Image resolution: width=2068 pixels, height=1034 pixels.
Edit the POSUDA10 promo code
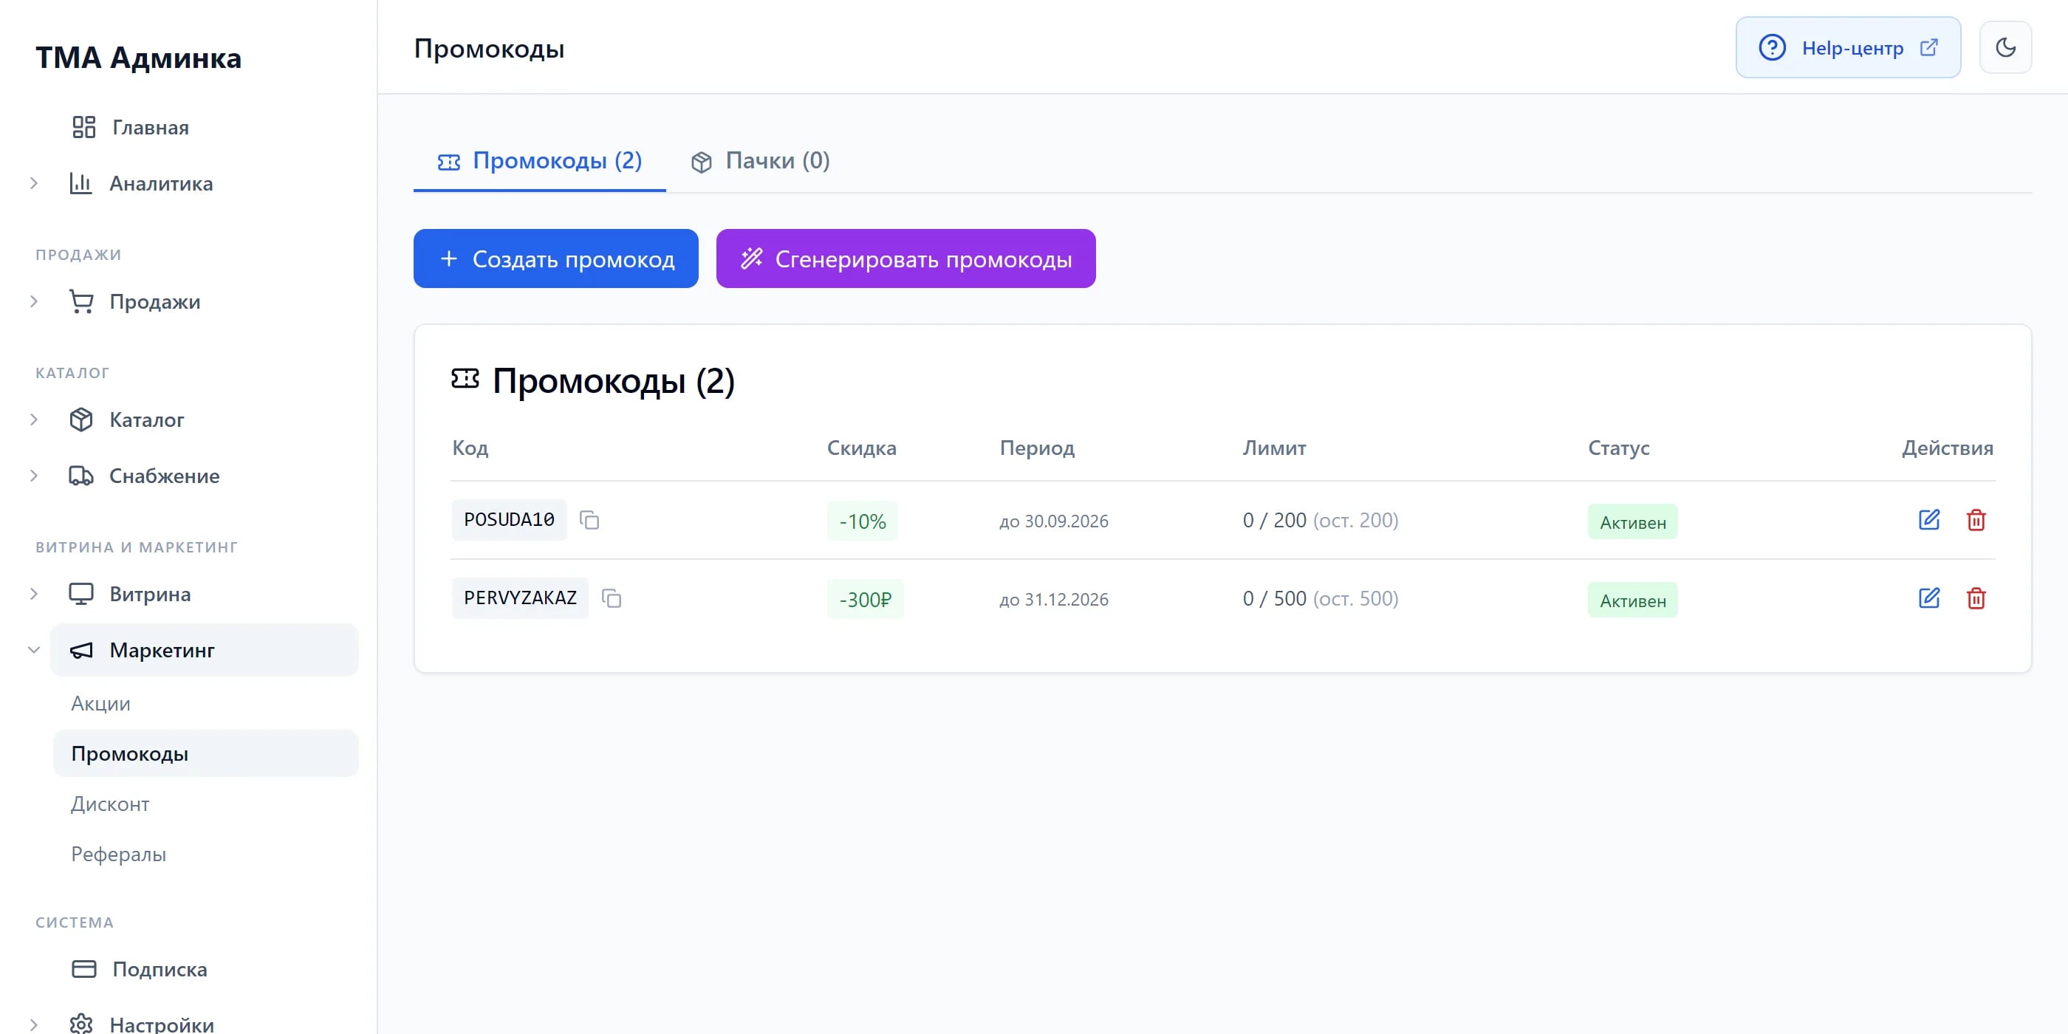tap(1929, 520)
